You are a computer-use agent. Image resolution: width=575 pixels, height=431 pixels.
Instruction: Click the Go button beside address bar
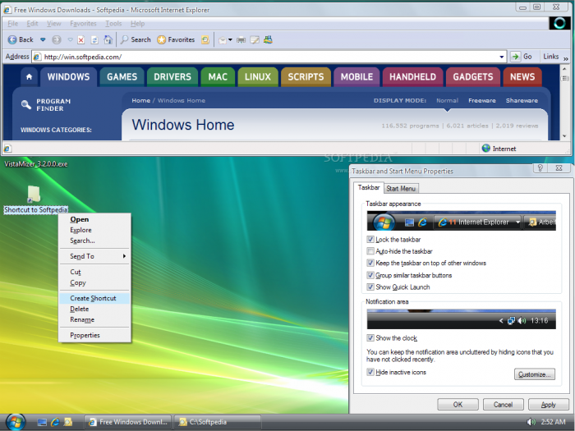click(522, 57)
